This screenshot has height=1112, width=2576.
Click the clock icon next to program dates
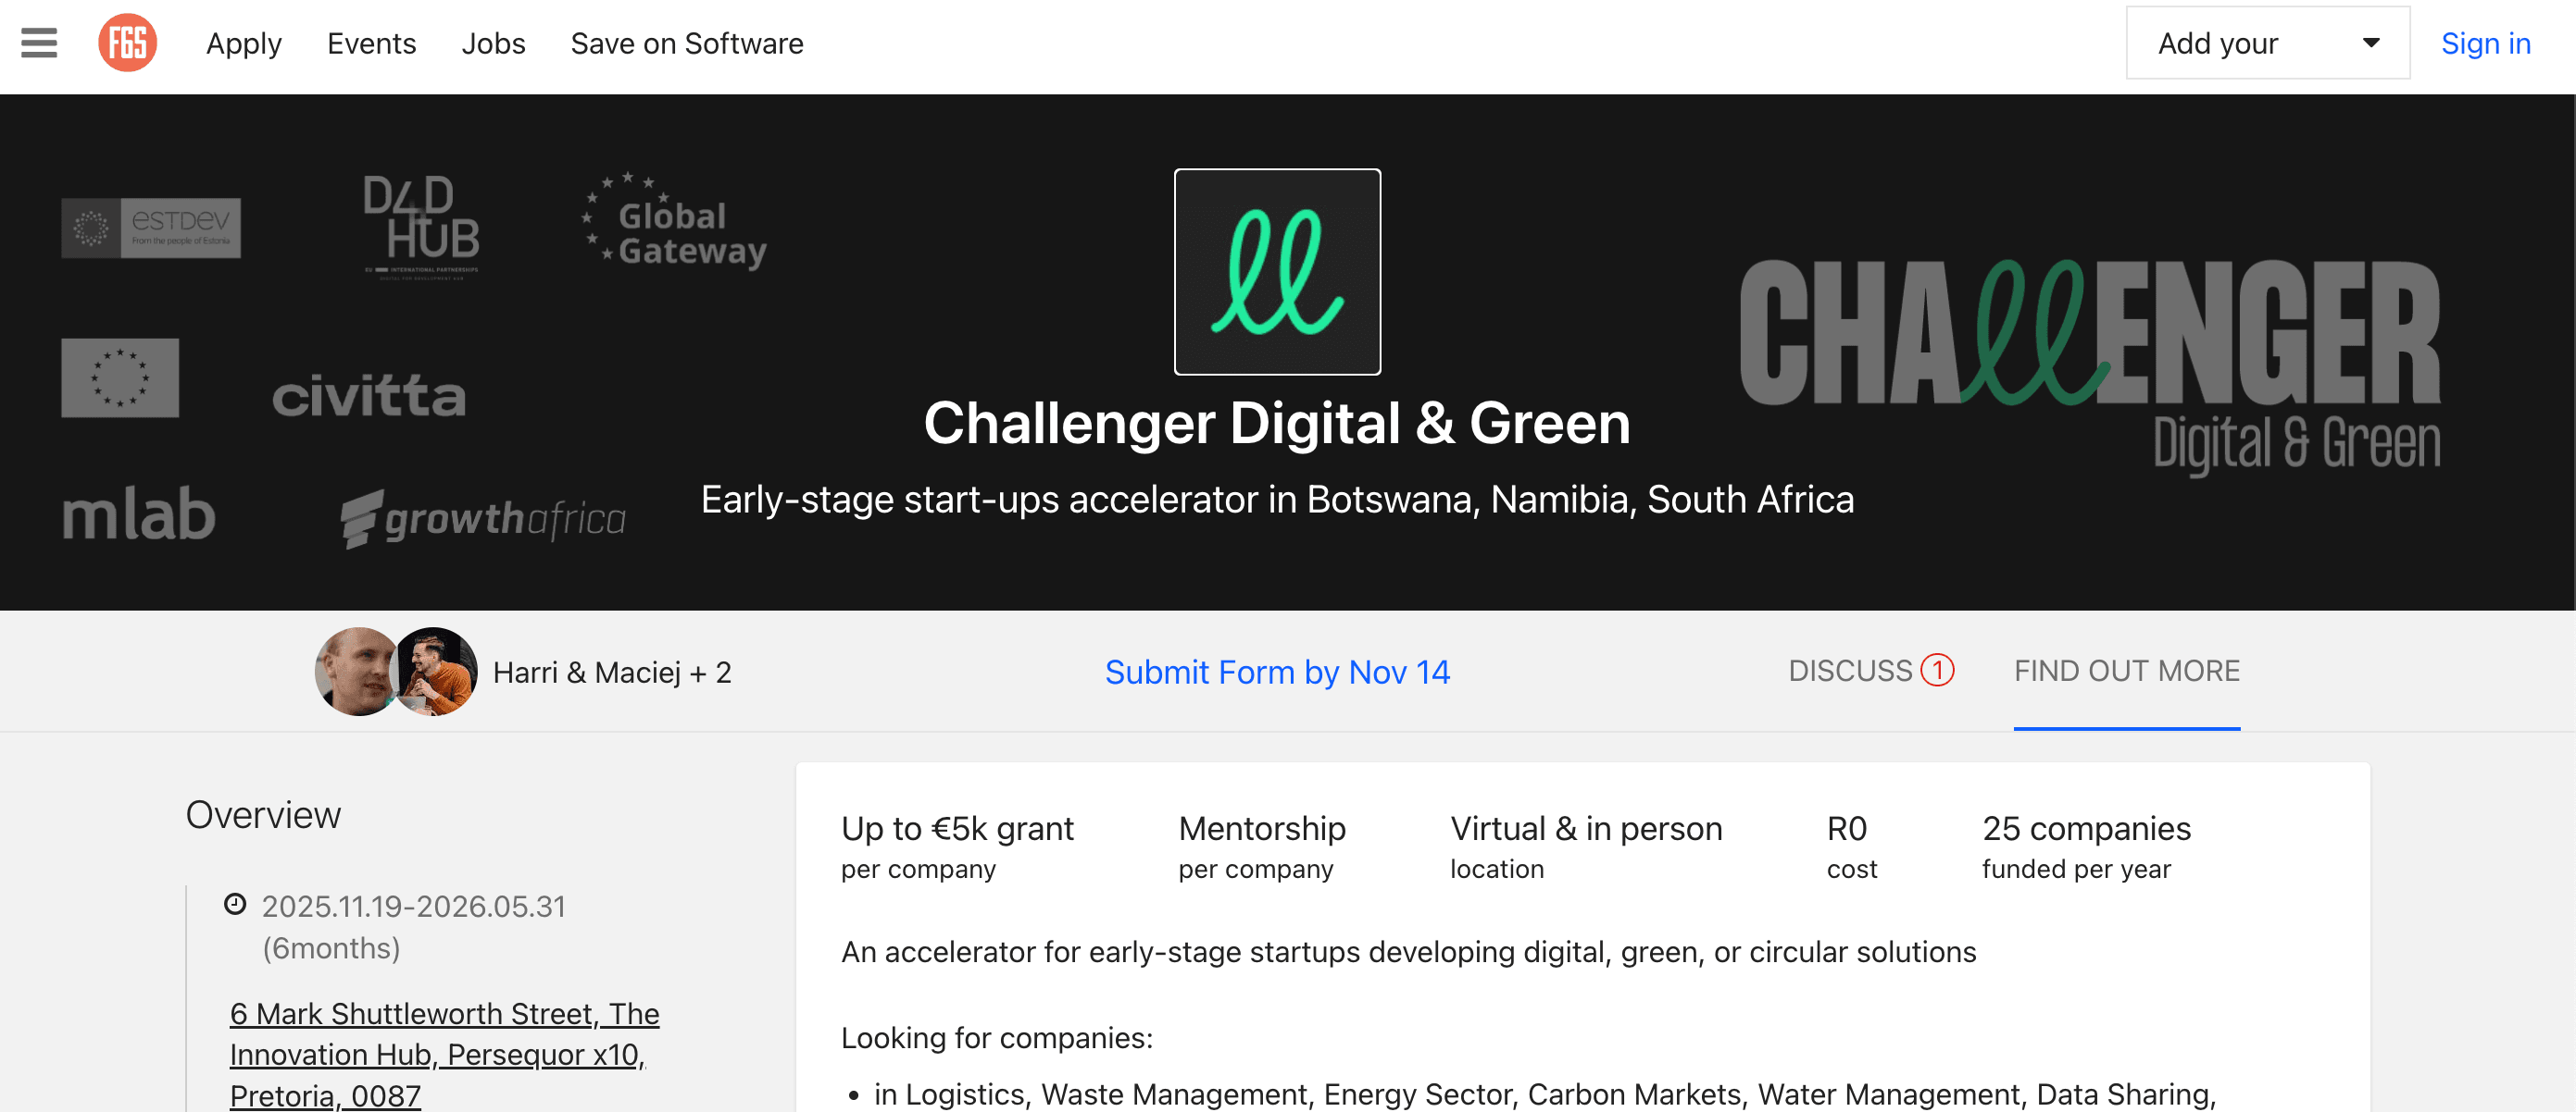pos(234,905)
